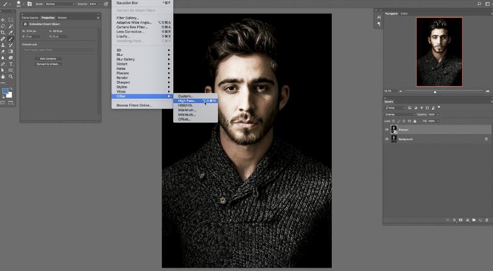493x271 pixels.
Task: Select the Healing Brush tool
Action: tap(3, 39)
